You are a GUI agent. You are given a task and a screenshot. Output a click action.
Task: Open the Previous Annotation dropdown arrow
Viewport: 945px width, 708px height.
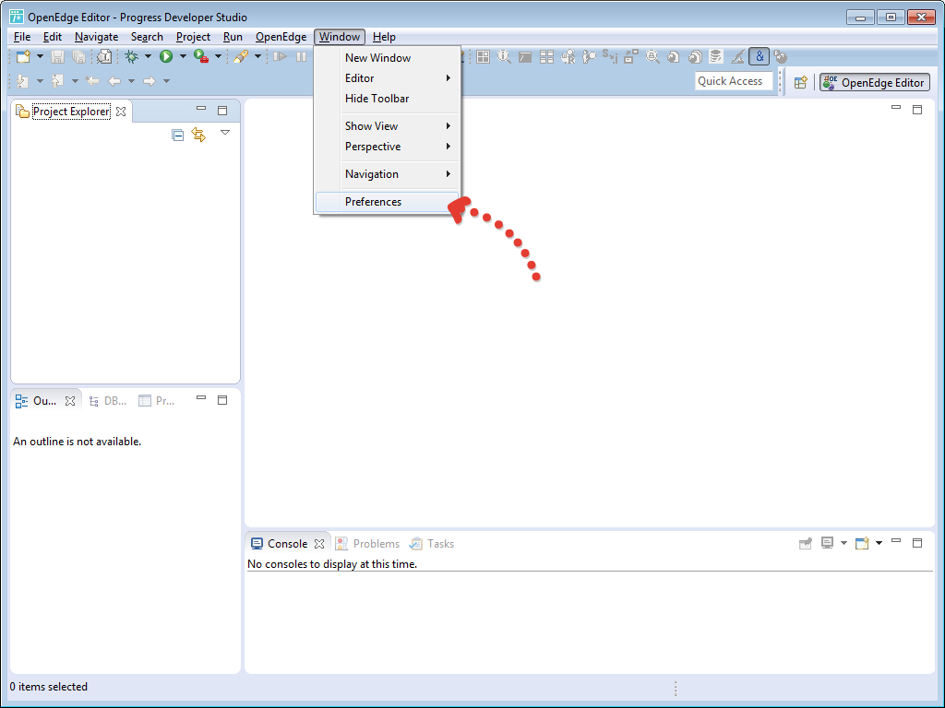click(75, 81)
